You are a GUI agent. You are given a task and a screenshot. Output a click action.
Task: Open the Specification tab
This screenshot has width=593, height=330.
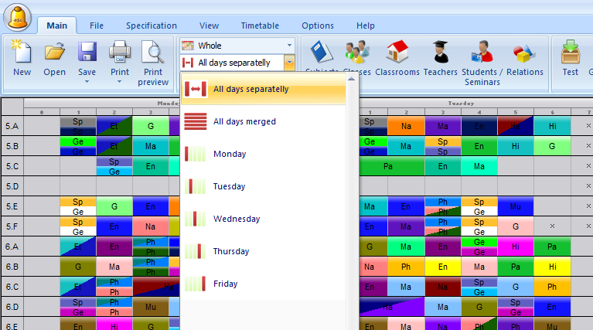point(152,26)
